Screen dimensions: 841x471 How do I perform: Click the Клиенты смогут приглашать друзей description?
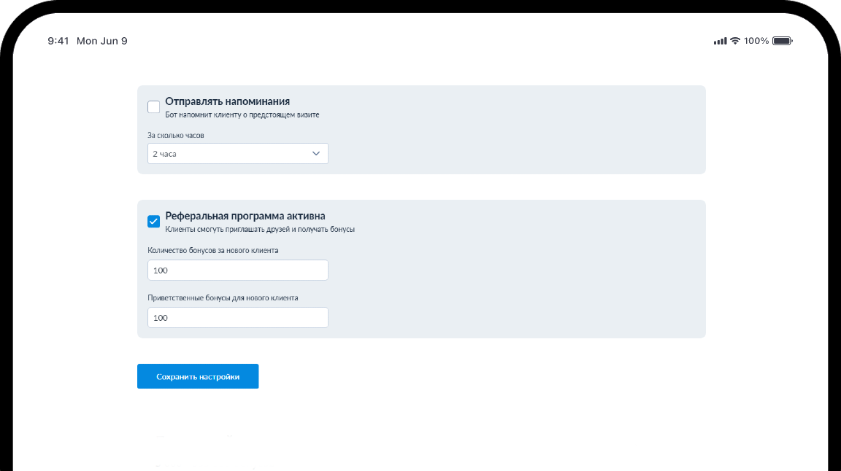(x=260, y=229)
